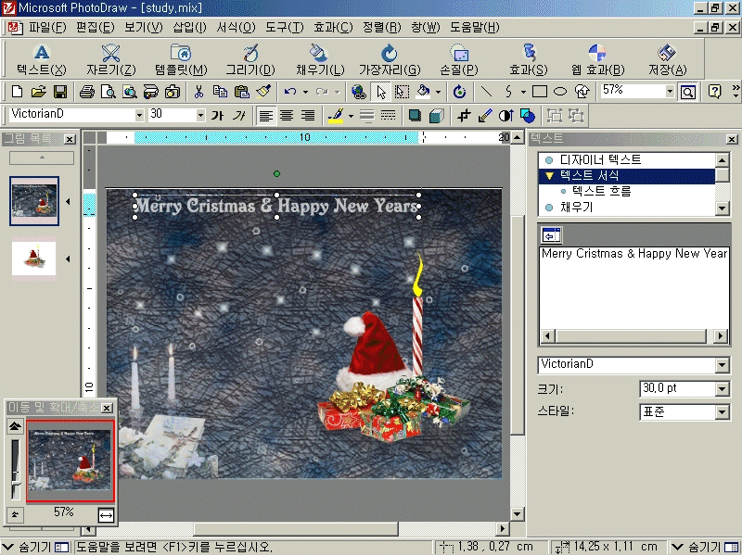The width and height of the screenshot is (742, 556).
Task: Create a new blank picture
Action: coord(17,91)
